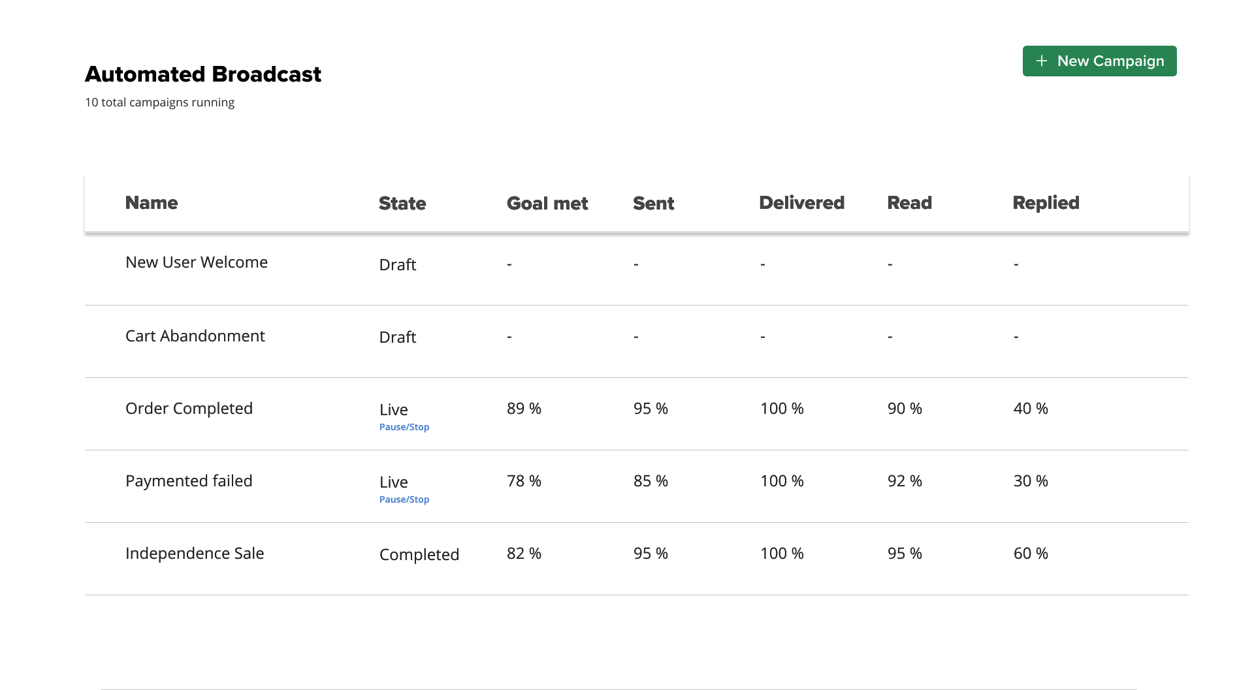Select the Paymented failed campaign name

click(x=189, y=481)
